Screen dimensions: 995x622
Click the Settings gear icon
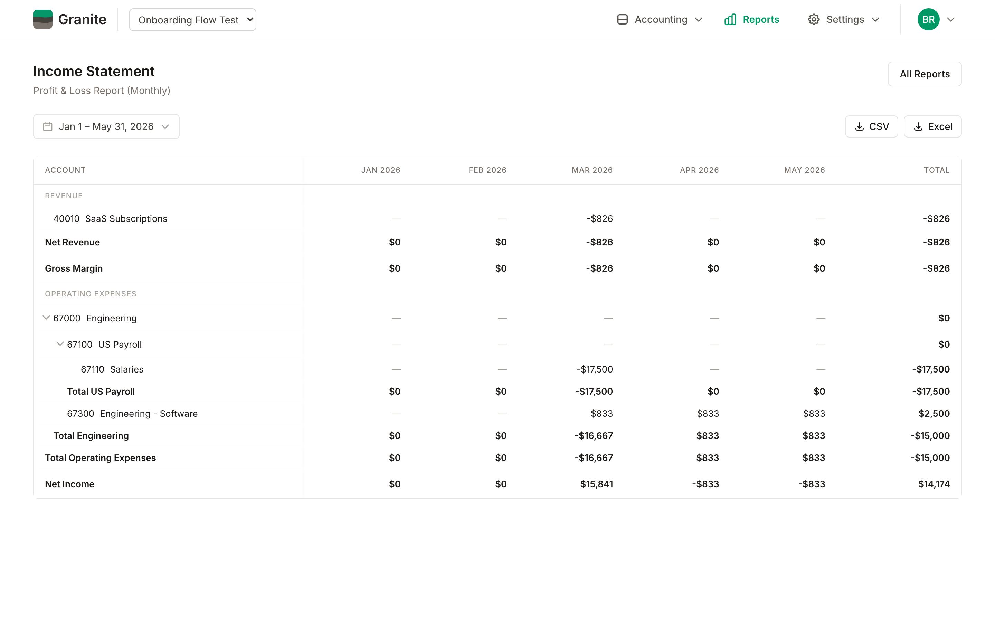tap(814, 19)
